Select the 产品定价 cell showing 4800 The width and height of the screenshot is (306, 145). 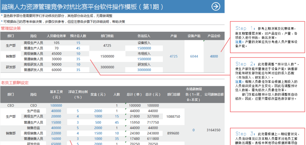(214, 56)
